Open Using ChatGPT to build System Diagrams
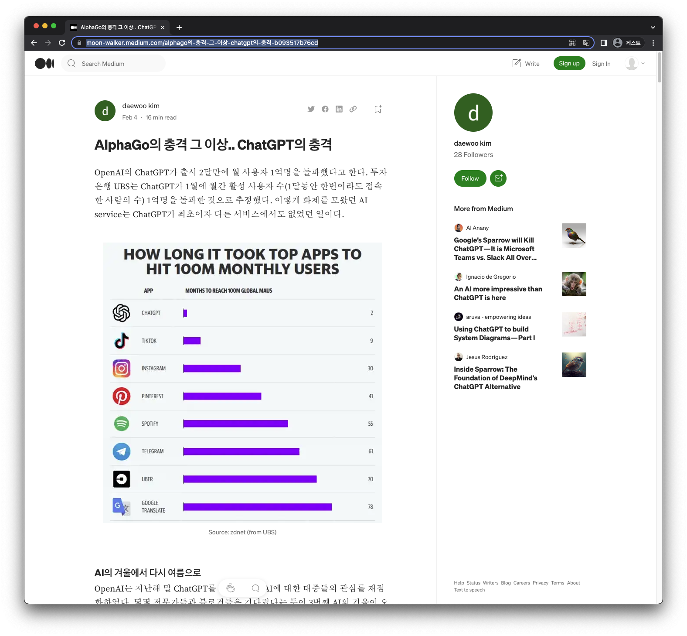 tap(494, 333)
